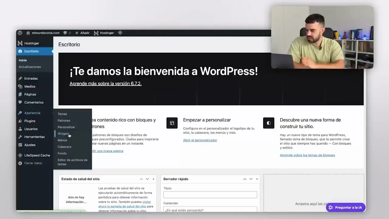Click the Usuarios person icon
The height and width of the screenshot is (219, 389).
click(20, 129)
